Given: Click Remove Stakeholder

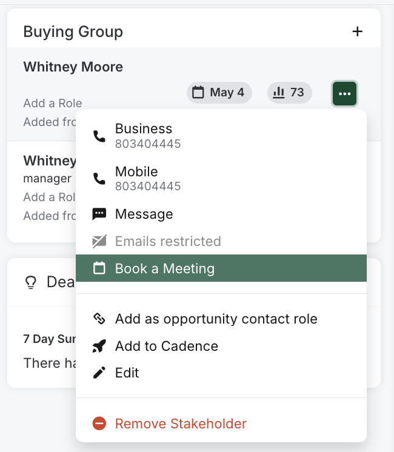Looking at the screenshot, I should [x=221, y=424].
